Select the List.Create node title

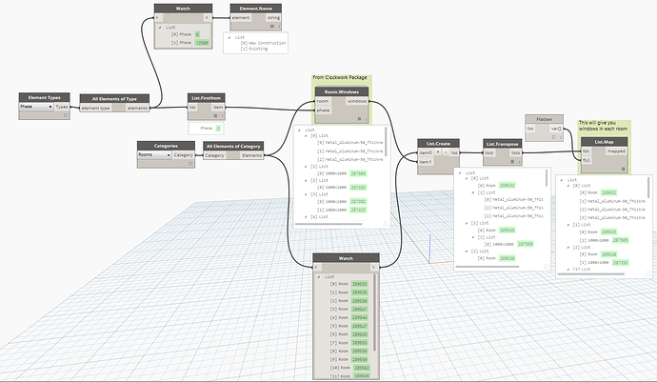438,144
